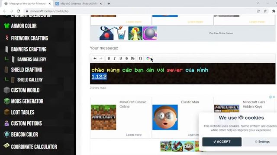
Task: Open Banners Crafting from the sidebar
Action: coord(29,49)
